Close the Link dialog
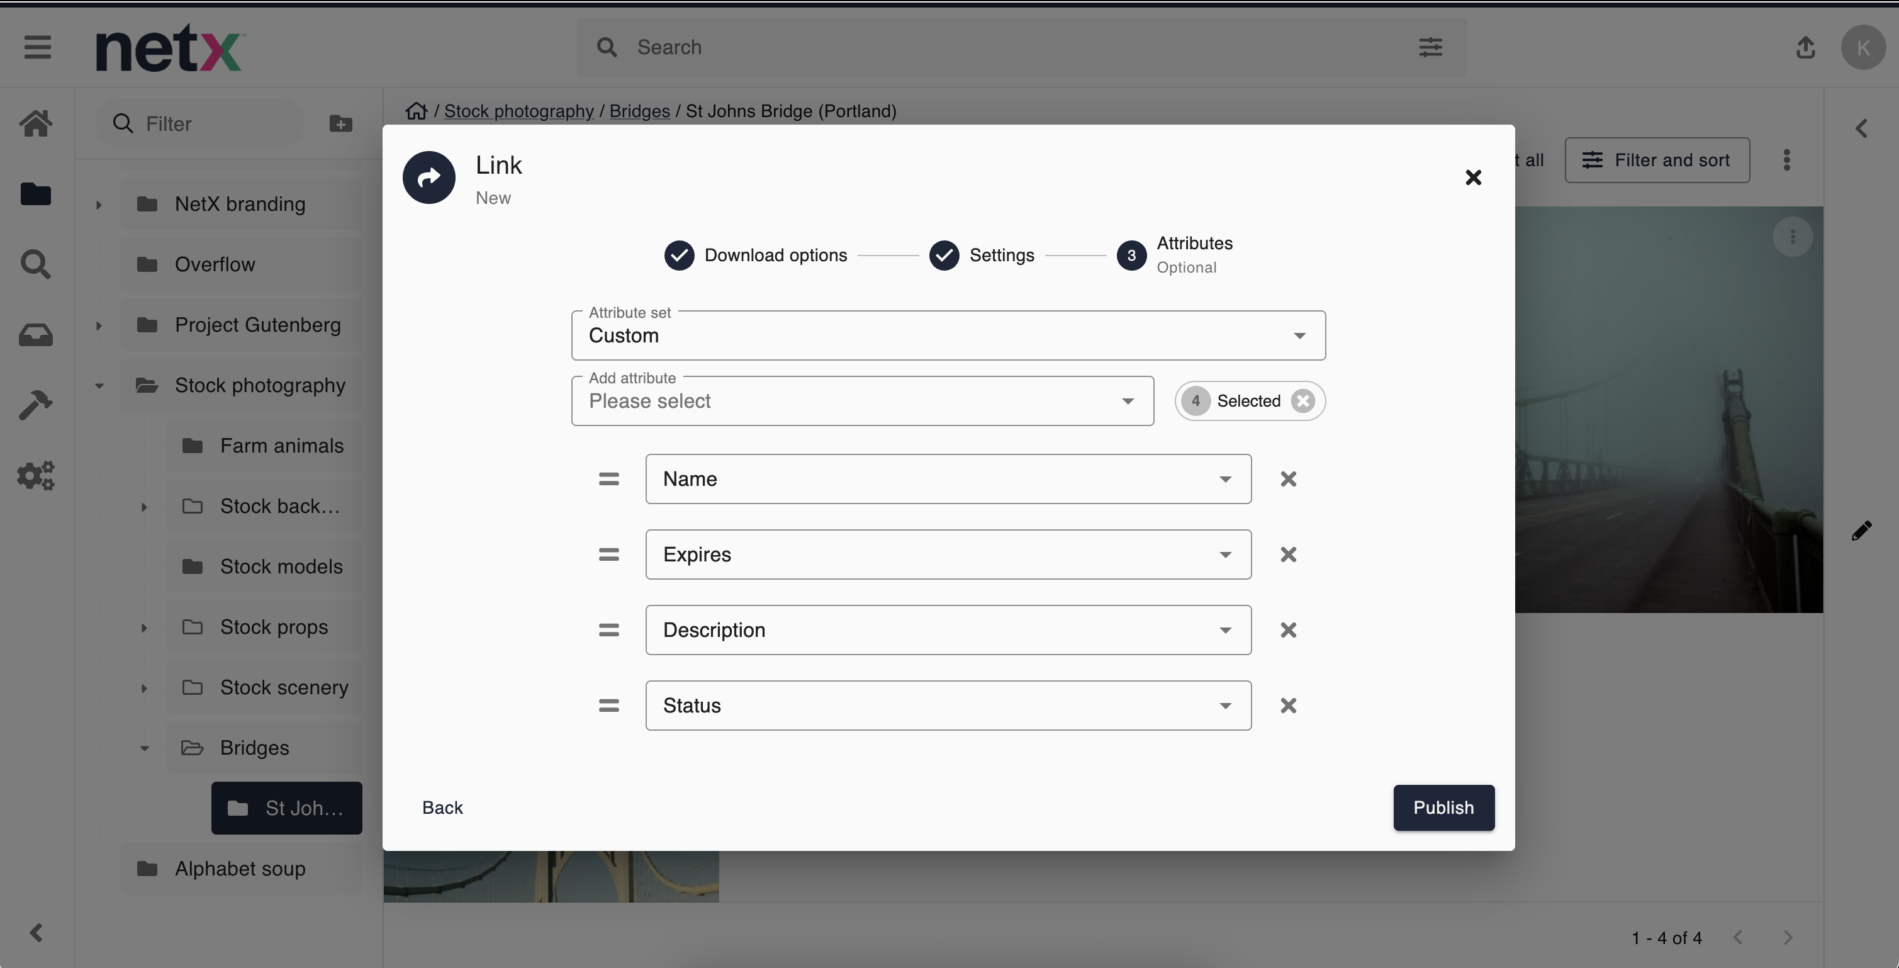 click(x=1473, y=177)
